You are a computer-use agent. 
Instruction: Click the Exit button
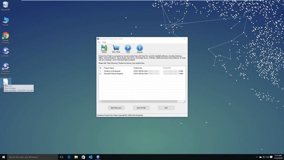pos(166,108)
